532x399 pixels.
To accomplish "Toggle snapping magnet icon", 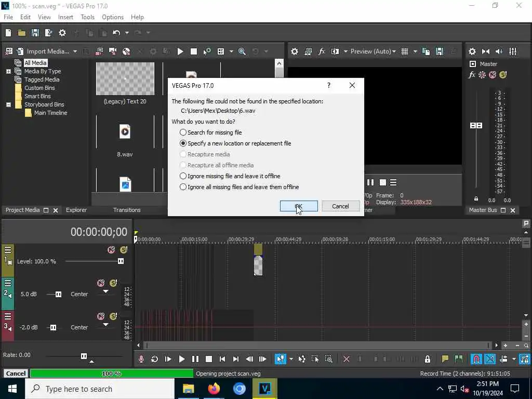I will [x=476, y=359].
